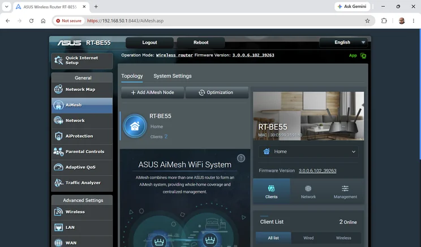
Task: Click Add AiMesh Node button
Action: [153, 92]
